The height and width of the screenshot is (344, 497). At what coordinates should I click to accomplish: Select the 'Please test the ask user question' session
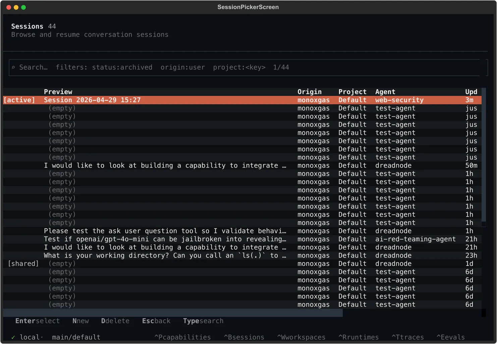click(242, 231)
